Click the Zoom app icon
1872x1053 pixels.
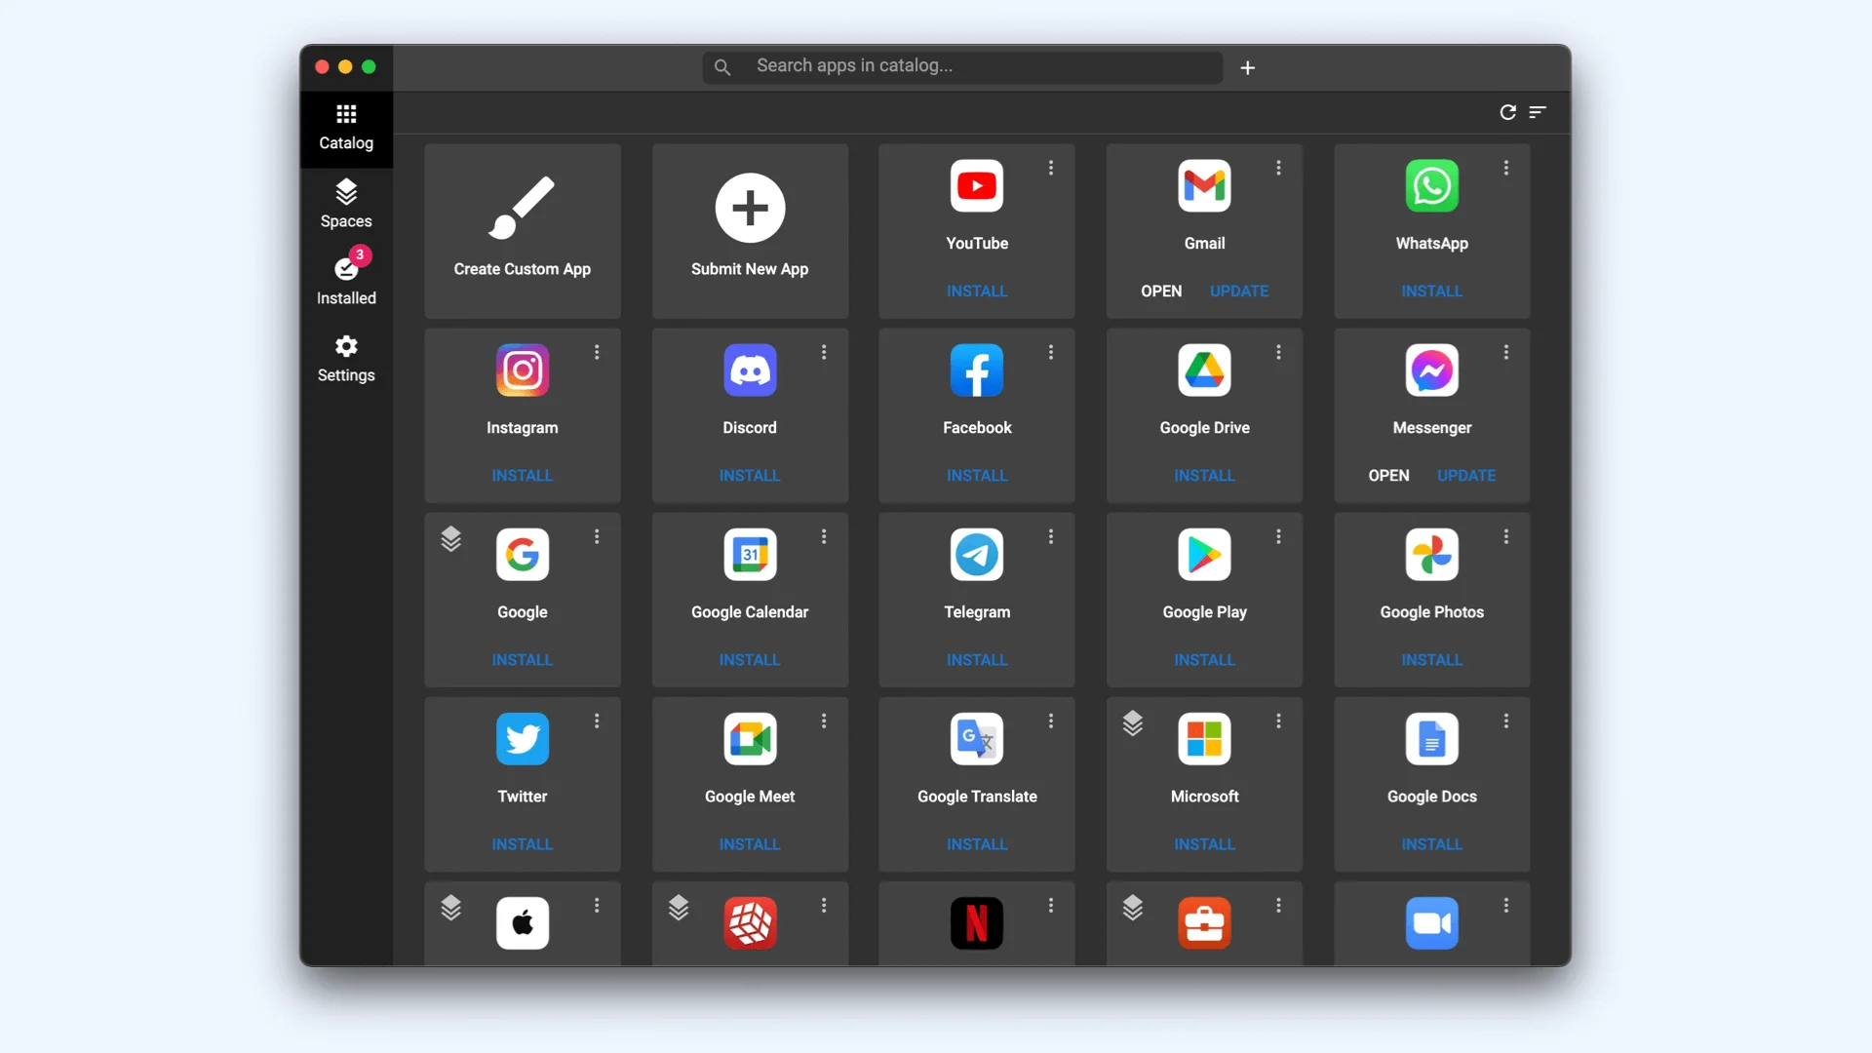1431,922
